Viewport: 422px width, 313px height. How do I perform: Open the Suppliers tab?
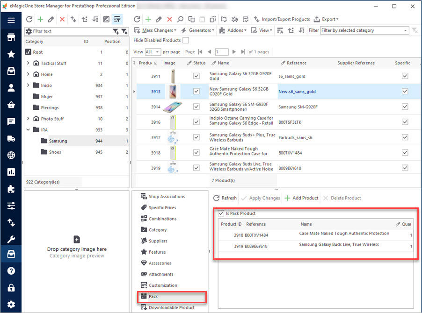click(x=154, y=241)
